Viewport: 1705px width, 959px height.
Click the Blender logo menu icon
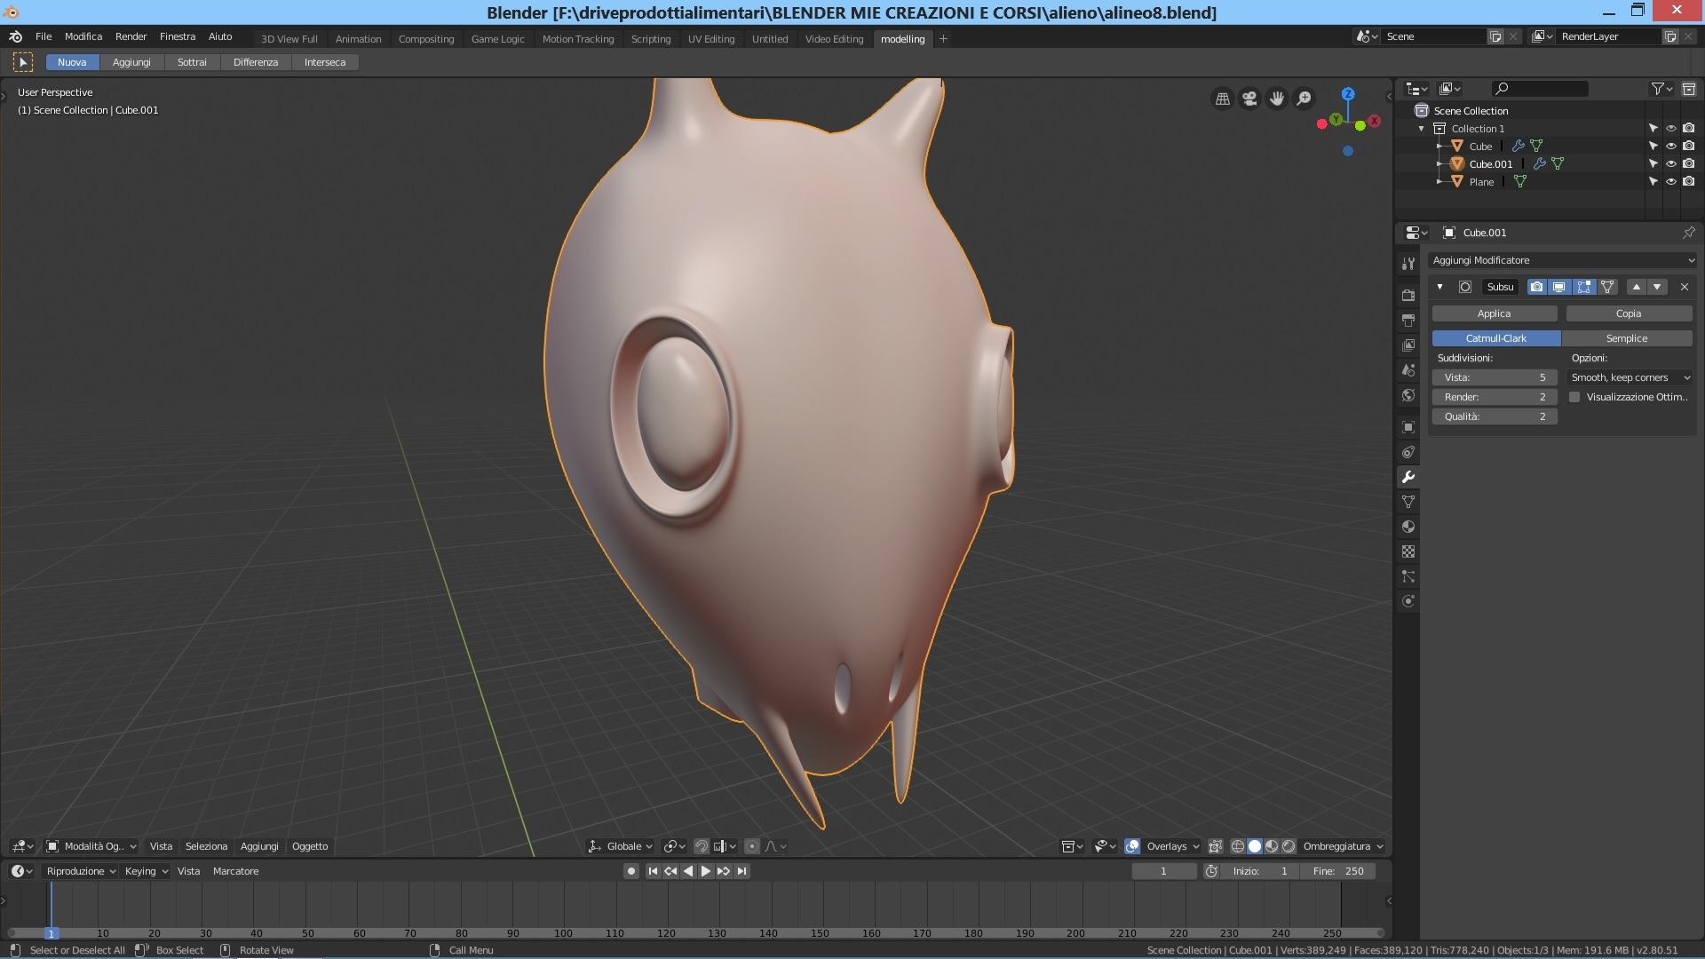pyautogui.click(x=15, y=36)
